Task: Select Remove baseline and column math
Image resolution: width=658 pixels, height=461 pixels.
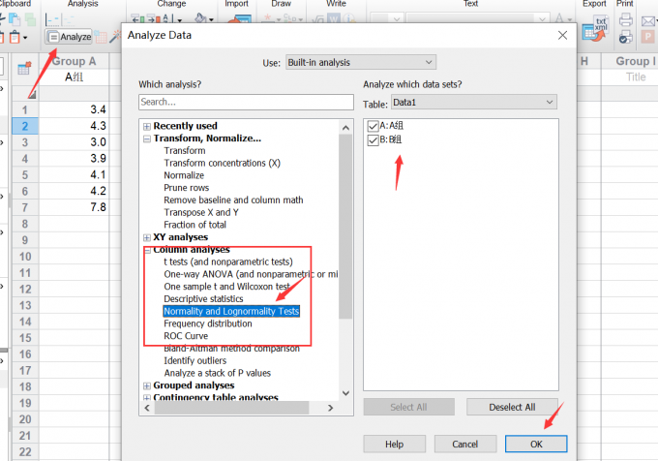Action: point(233,200)
